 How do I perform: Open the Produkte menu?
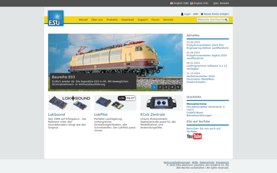(112, 20)
